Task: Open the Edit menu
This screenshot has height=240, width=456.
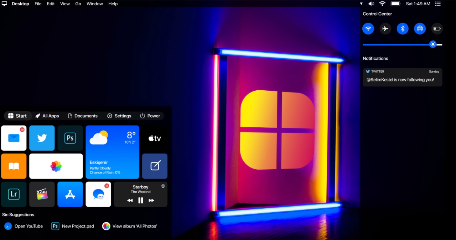Action: 51,4
